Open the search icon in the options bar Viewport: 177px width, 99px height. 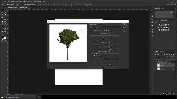point(168,5)
